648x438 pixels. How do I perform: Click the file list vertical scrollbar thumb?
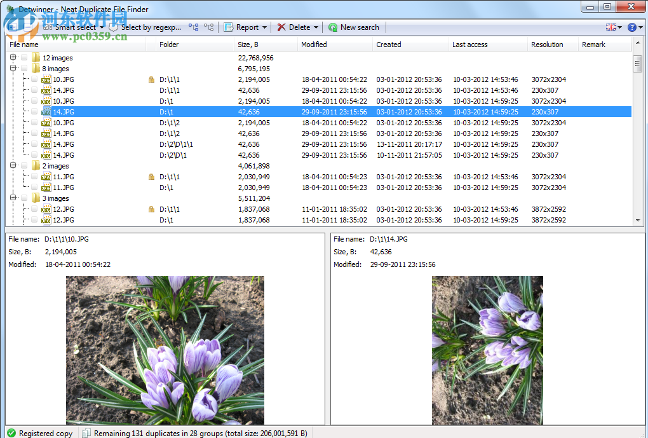(x=637, y=64)
